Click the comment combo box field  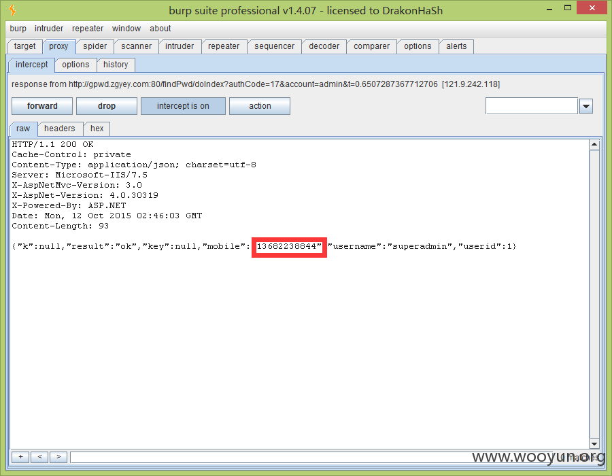click(532, 106)
